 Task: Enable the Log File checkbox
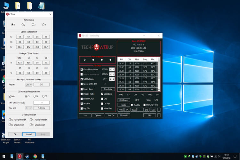[x=82, y=108]
